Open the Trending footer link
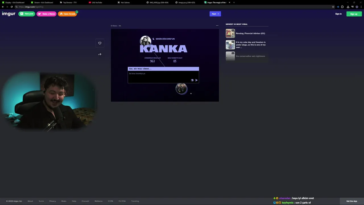 [135, 201]
